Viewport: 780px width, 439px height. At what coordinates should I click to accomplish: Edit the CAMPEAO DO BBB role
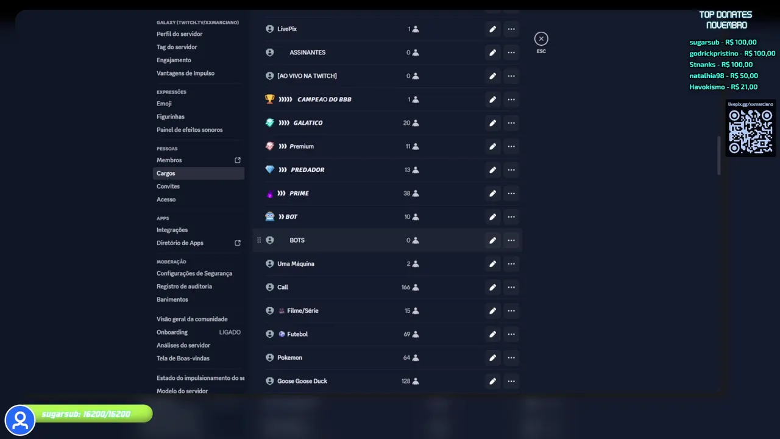coord(492,99)
